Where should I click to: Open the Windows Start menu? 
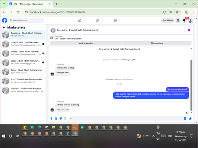[4, 136]
